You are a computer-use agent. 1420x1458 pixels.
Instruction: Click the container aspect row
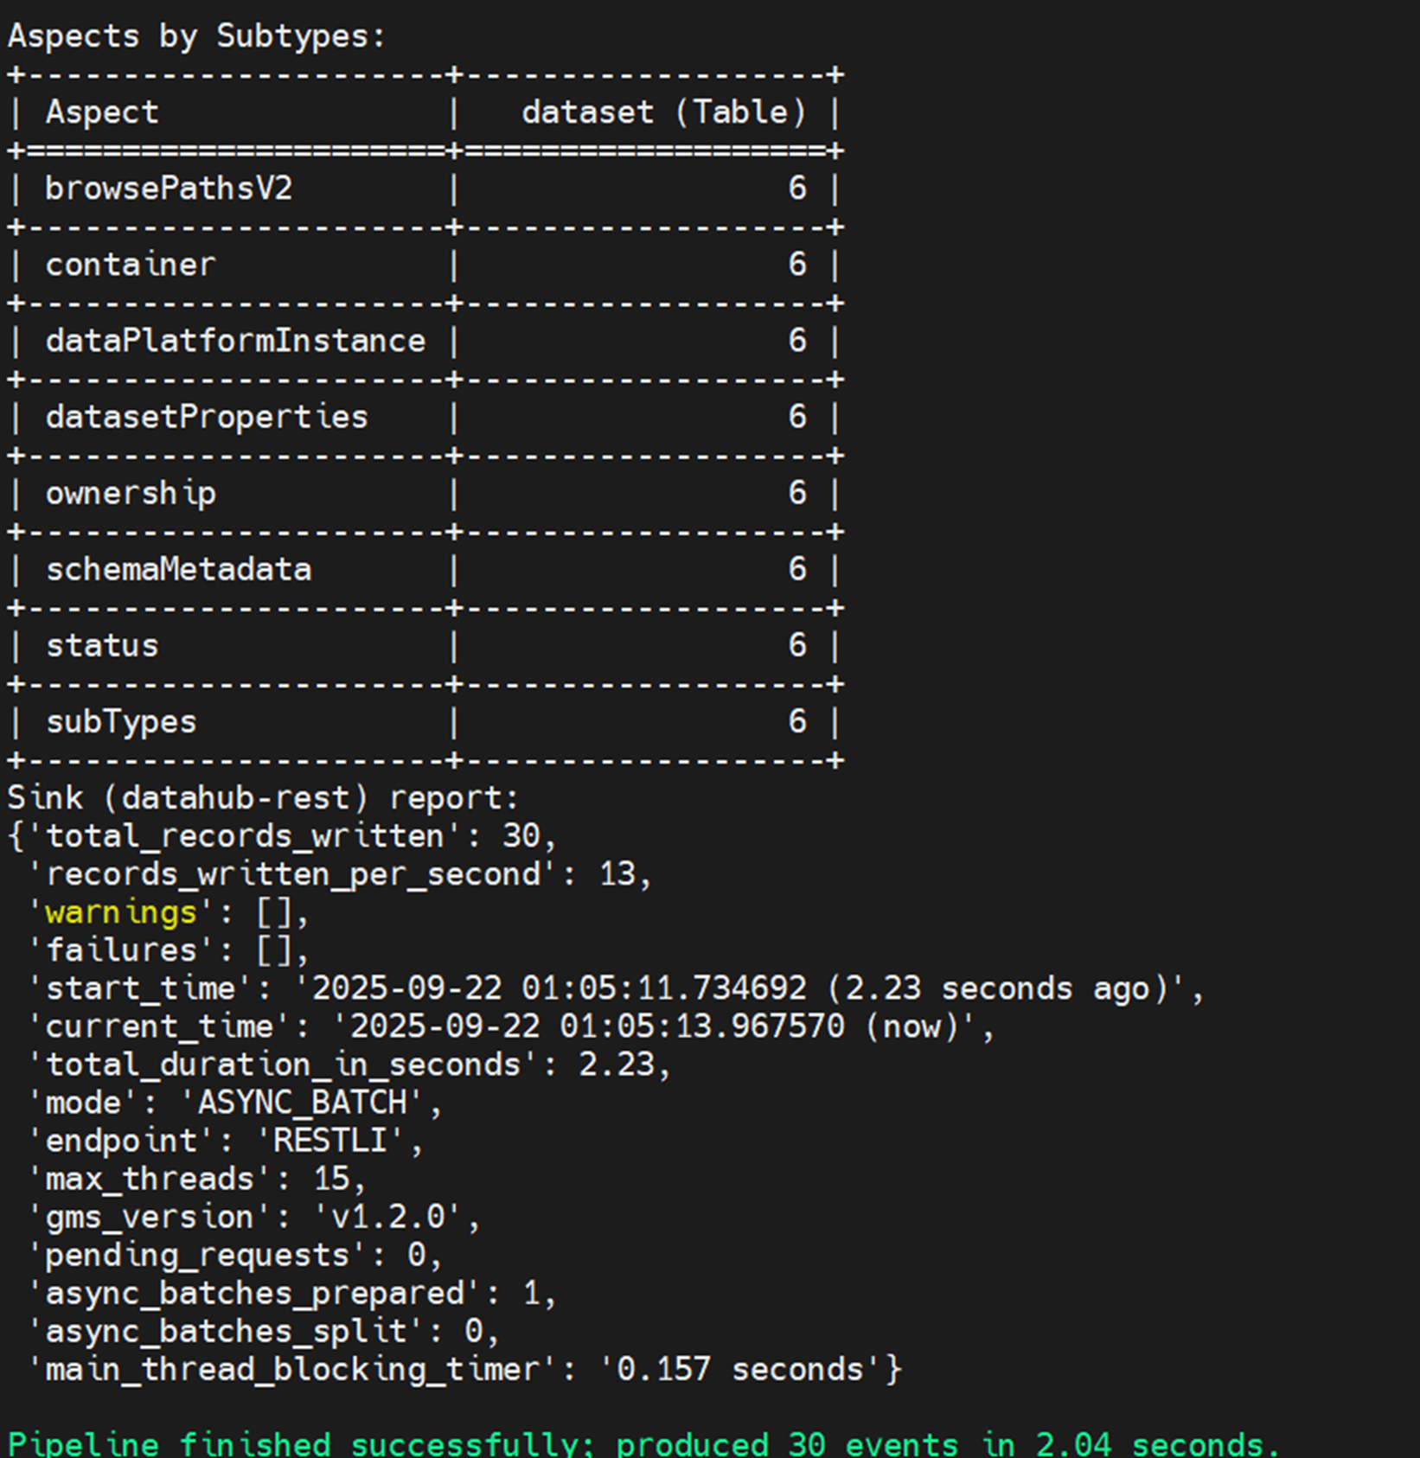130,265
